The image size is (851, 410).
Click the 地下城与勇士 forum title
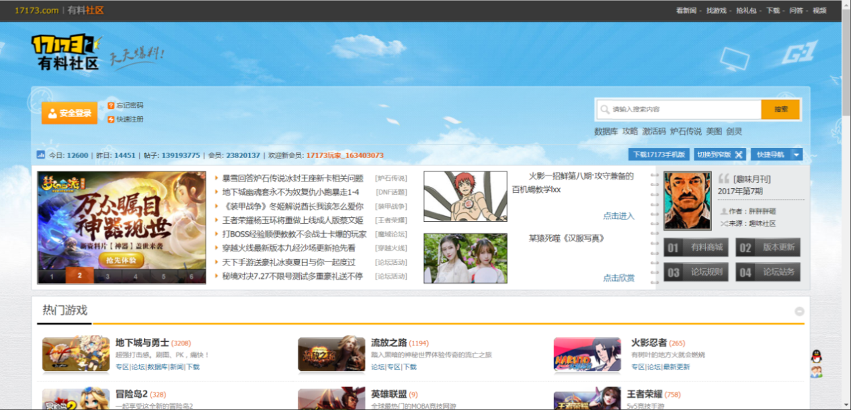click(142, 343)
